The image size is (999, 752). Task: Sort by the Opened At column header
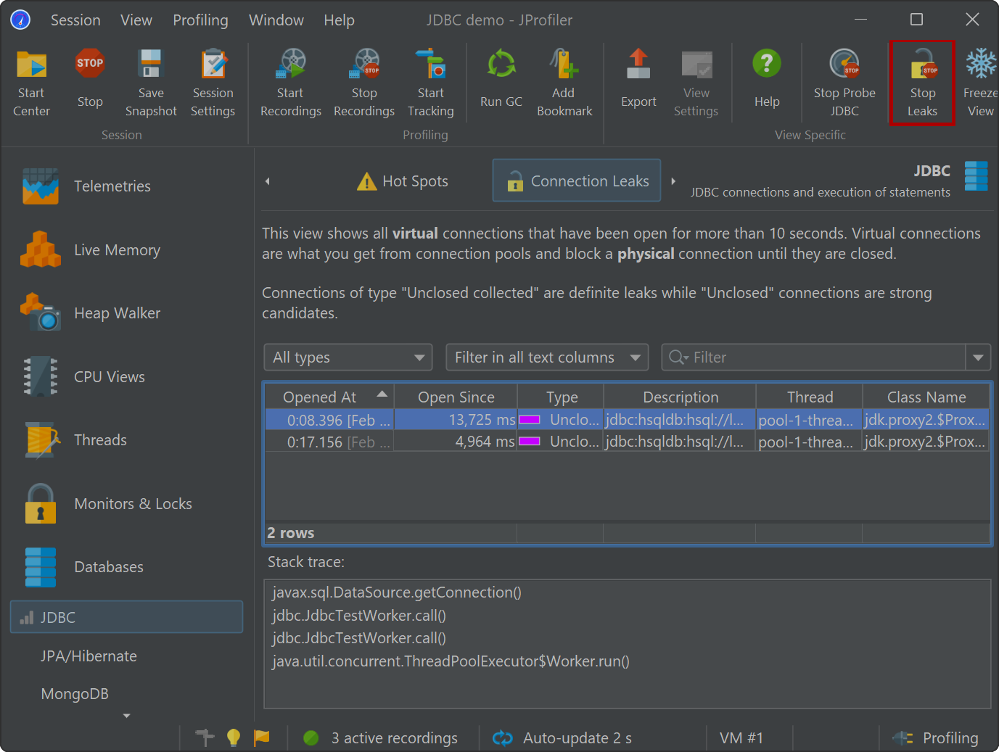point(329,397)
